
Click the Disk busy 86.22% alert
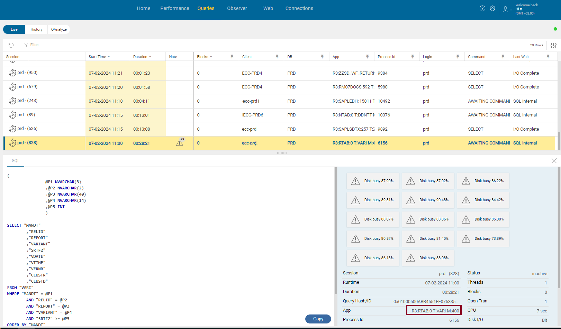[x=483, y=181]
